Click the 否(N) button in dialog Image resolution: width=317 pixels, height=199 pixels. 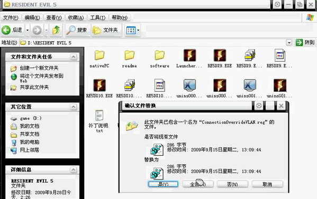coord(232,184)
